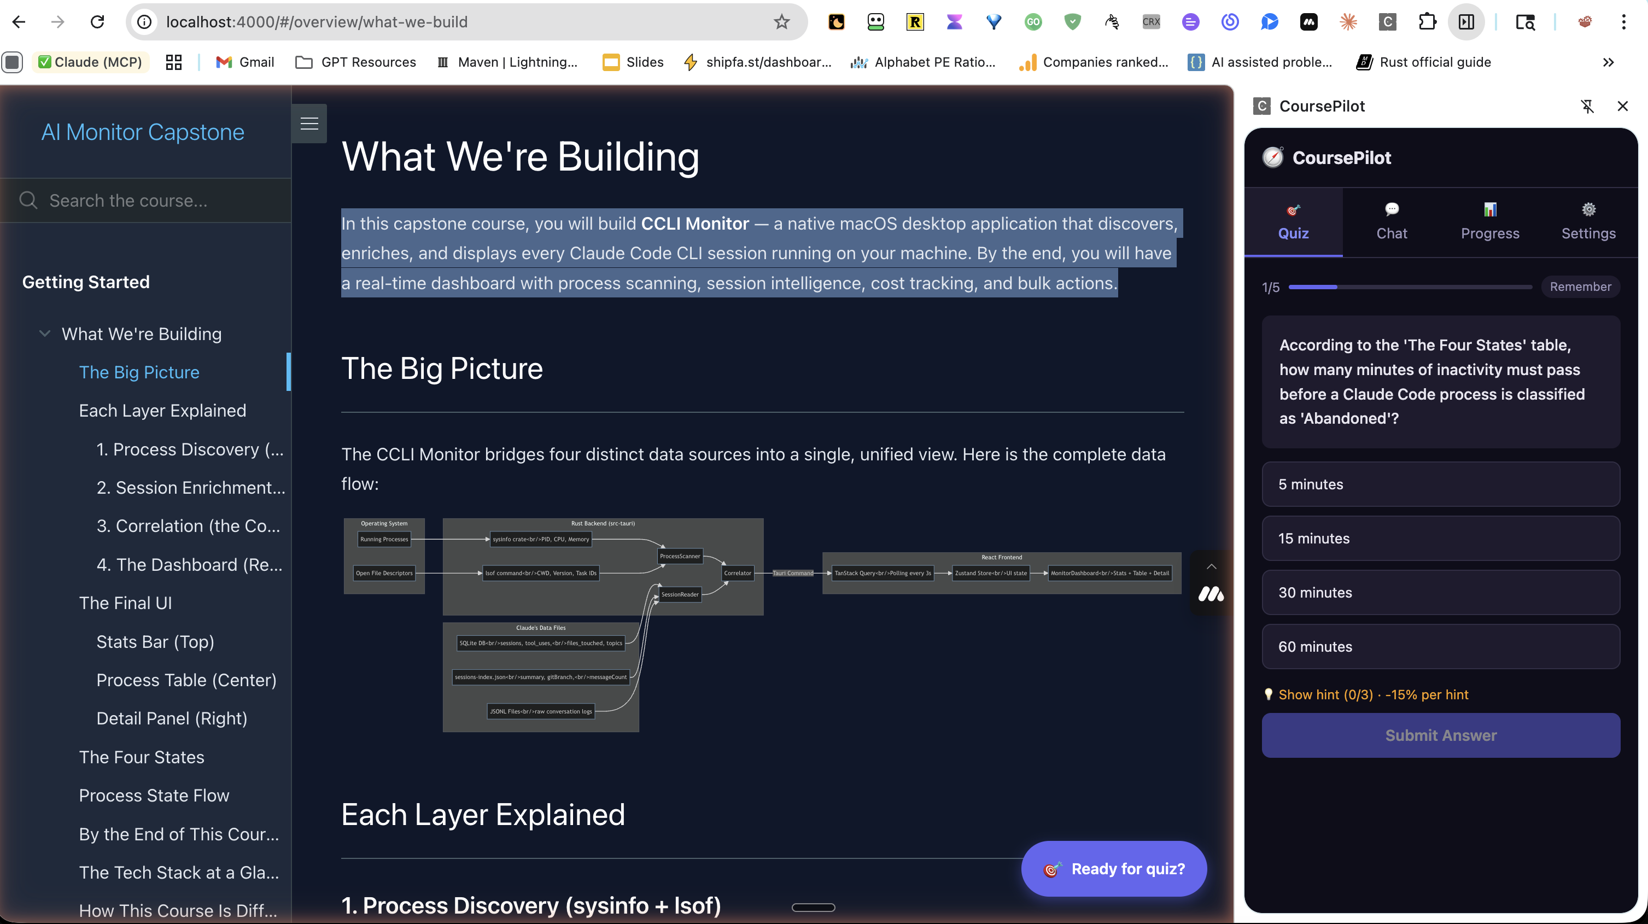The width and height of the screenshot is (1648, 924).
Task: Open the Chrome extensions puzzle icon
Action: [1427, 22]
